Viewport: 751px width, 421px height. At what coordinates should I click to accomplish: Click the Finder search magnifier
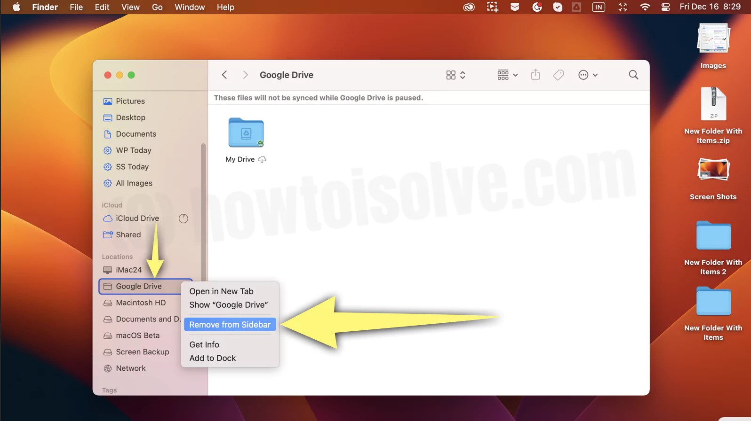coord(633,75)
